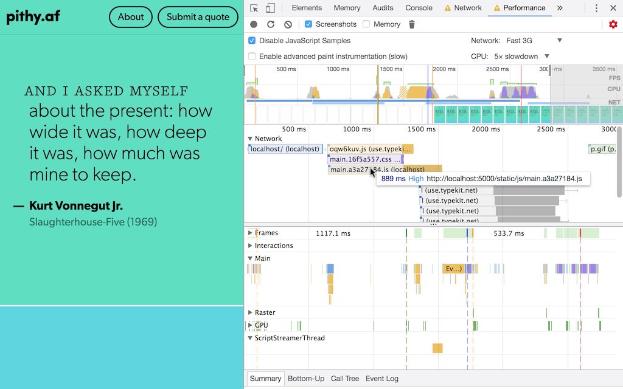
Task: Open the Console tab
Action: (x=419, y=8)
